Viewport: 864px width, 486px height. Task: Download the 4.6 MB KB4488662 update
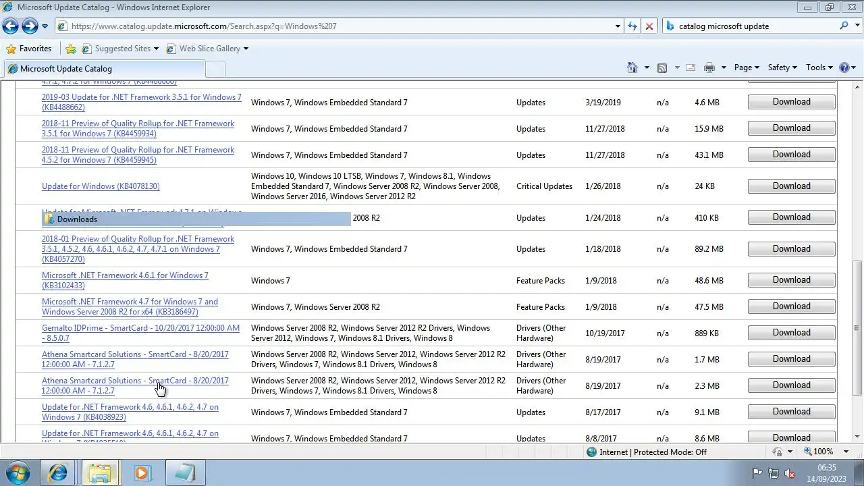[791, 102]
